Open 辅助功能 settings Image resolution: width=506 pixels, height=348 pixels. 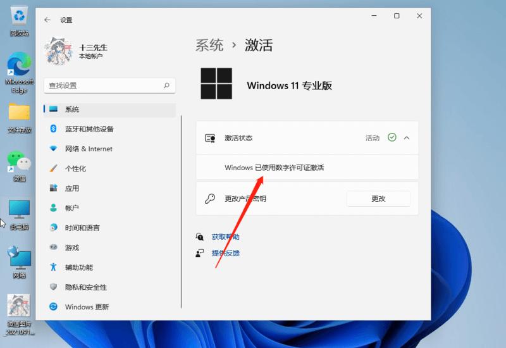point(109,267)
